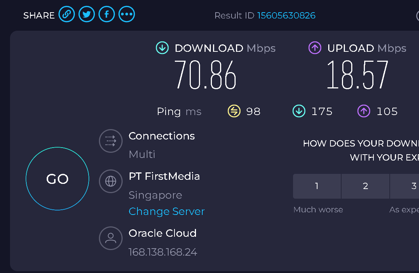Click the download latency icon next to 175

coord(299,111)
